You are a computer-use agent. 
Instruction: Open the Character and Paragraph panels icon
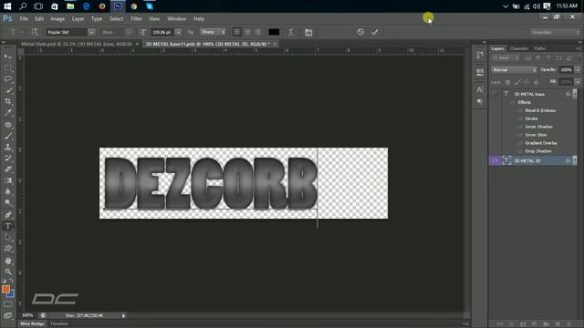308,33
